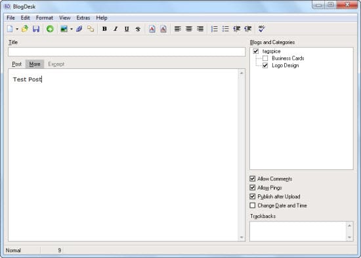Screen dimensions: 361x258
Task: Run the ABC spell check
Action: [262, 29]
